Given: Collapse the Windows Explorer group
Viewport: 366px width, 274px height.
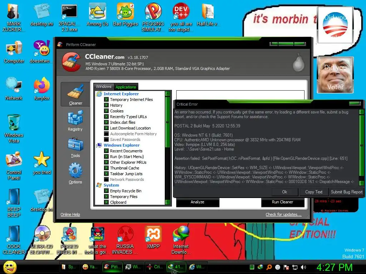Looking at the screenshot, I should (x=122, y=145).
